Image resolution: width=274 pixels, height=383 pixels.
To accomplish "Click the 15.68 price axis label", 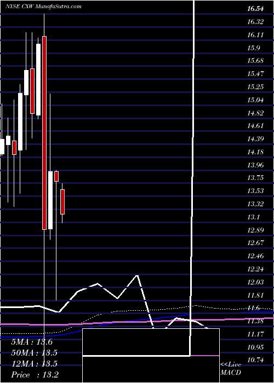I will click(x=255, y=61).
